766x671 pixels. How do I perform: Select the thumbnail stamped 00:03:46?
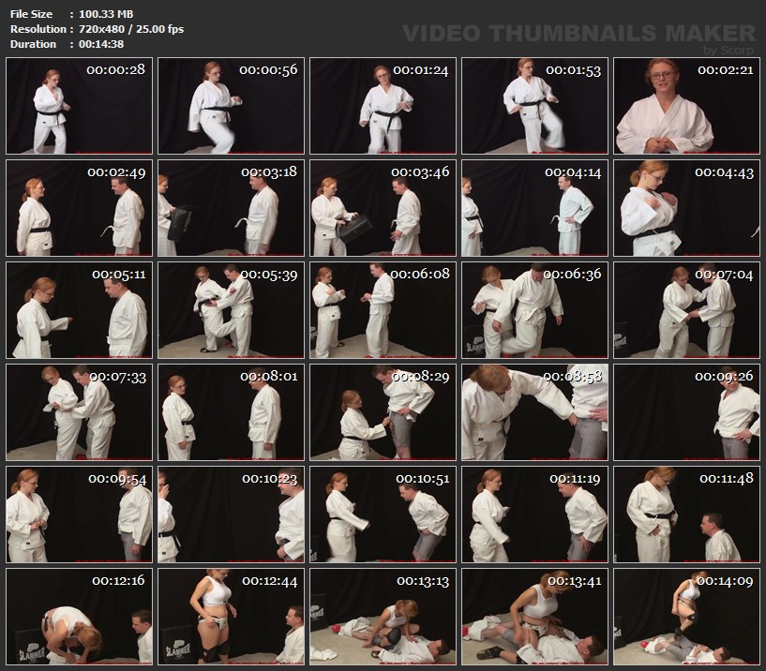383,208
